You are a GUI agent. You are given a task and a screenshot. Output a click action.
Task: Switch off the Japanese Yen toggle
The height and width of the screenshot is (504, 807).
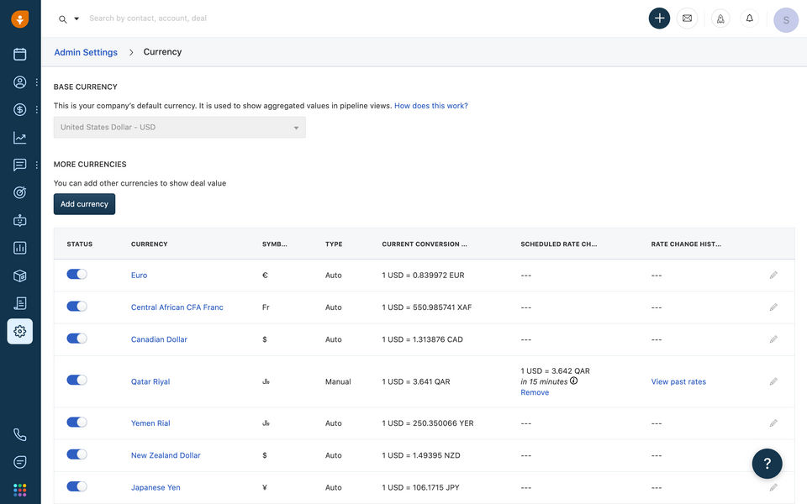click(x=76, y=486)
